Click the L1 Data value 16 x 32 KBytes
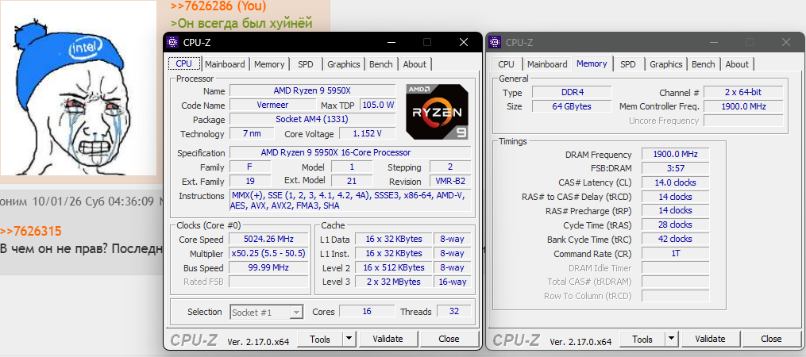 coord(394,240)
